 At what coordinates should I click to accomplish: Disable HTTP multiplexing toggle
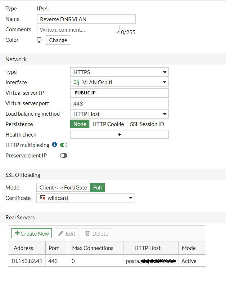[64, 145]
